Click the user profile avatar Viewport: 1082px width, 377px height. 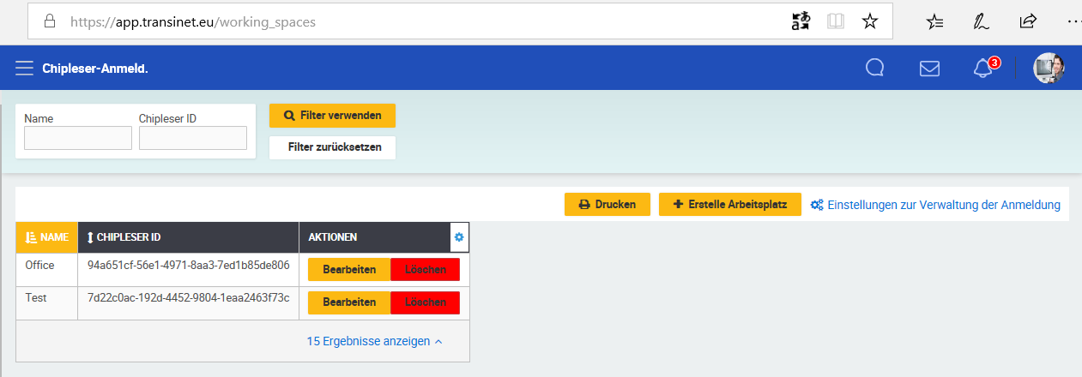tap(1049, 69)
